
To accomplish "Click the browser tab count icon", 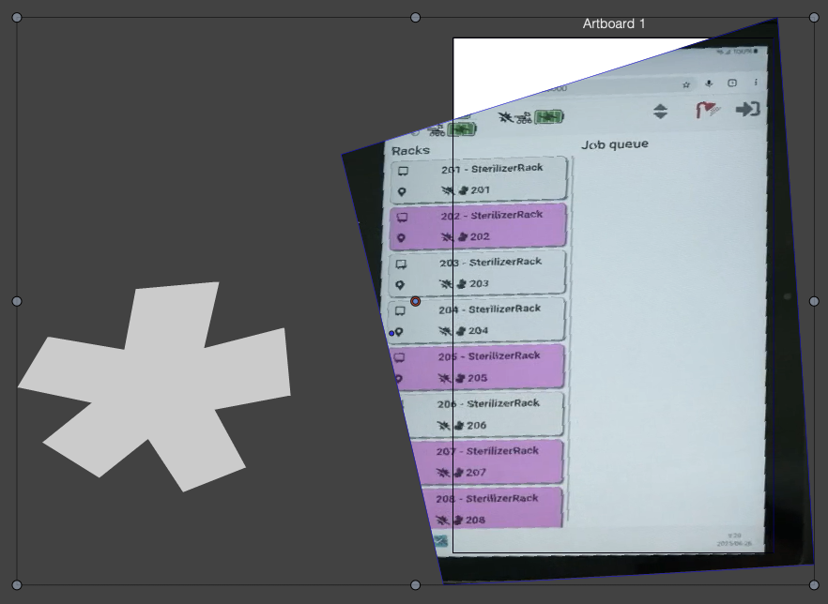I will tap(733, 83).
